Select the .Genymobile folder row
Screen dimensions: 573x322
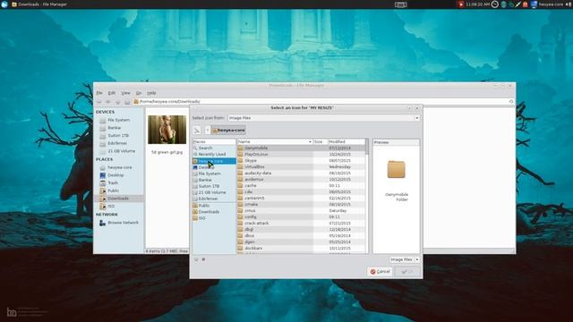(x=301, y=148)
